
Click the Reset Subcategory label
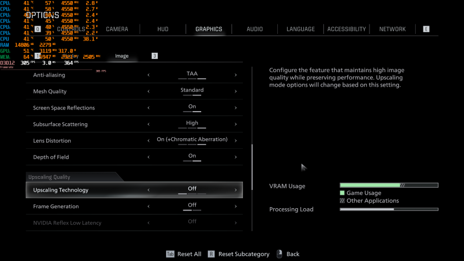point(243,254)
